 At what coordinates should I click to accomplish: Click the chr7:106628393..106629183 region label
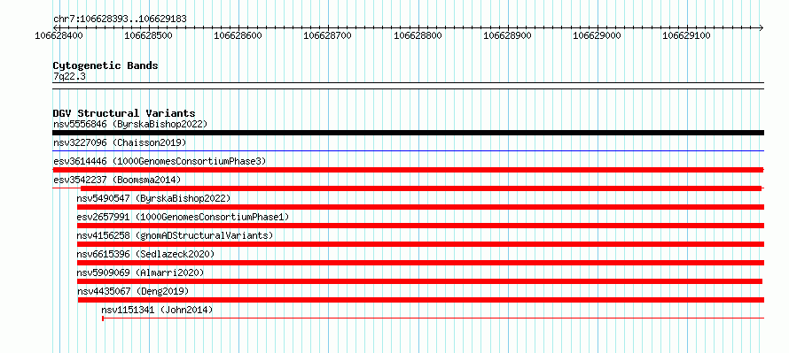[120, 19]
